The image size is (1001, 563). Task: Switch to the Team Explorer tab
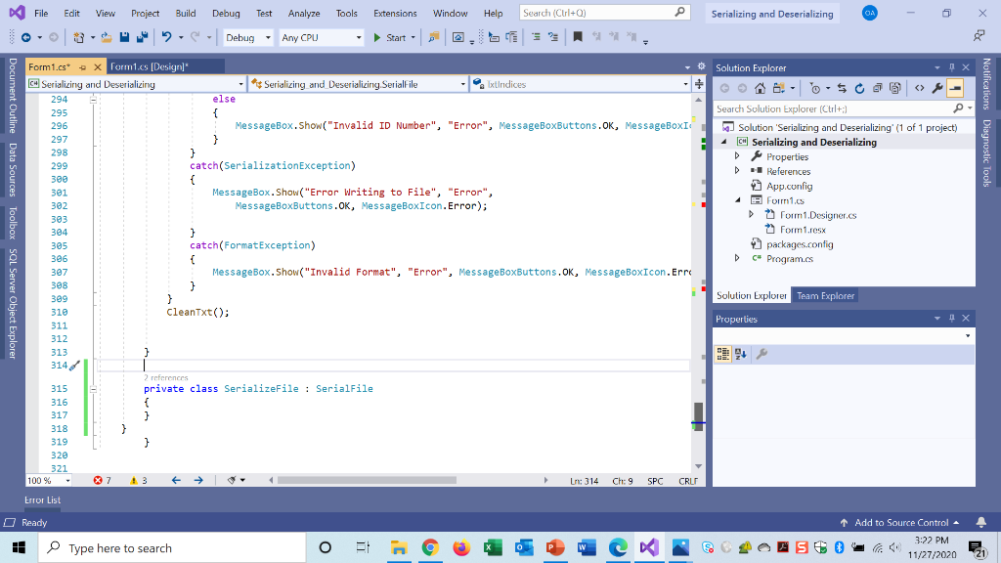click(824, 295)
